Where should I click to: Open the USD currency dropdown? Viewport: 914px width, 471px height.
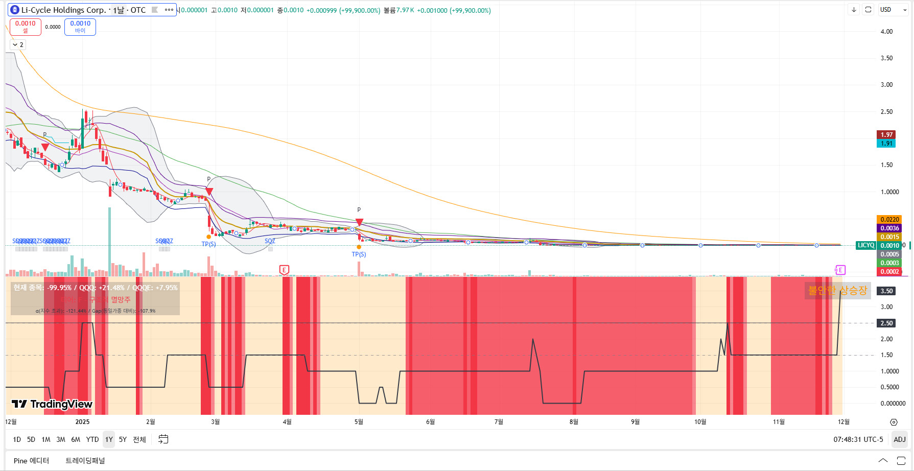(x=893, y=10)
